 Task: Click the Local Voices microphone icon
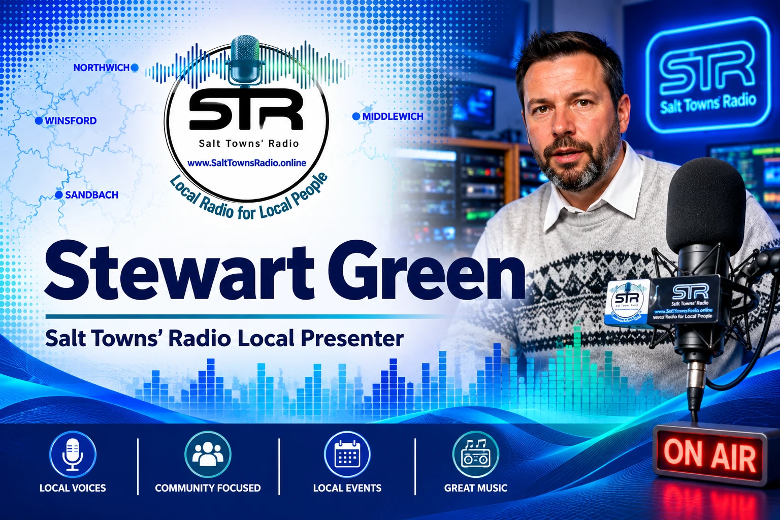pos(73,454)
